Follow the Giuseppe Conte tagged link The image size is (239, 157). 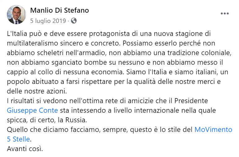pos(32,111)
